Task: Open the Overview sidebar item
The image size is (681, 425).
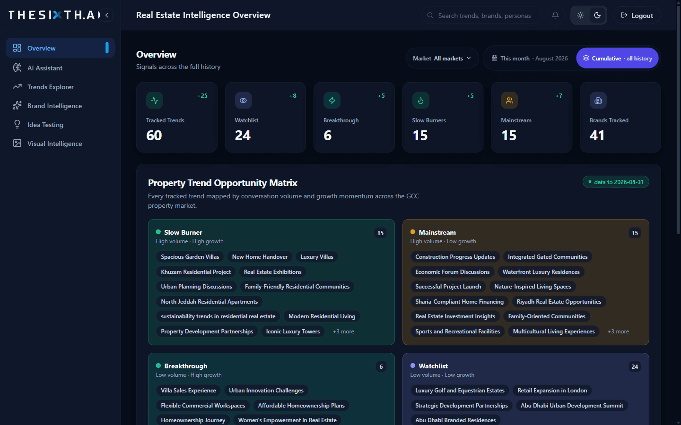Action: [60, 48]
